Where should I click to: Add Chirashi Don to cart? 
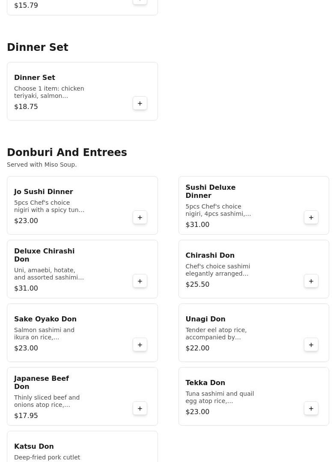[311, 281]
